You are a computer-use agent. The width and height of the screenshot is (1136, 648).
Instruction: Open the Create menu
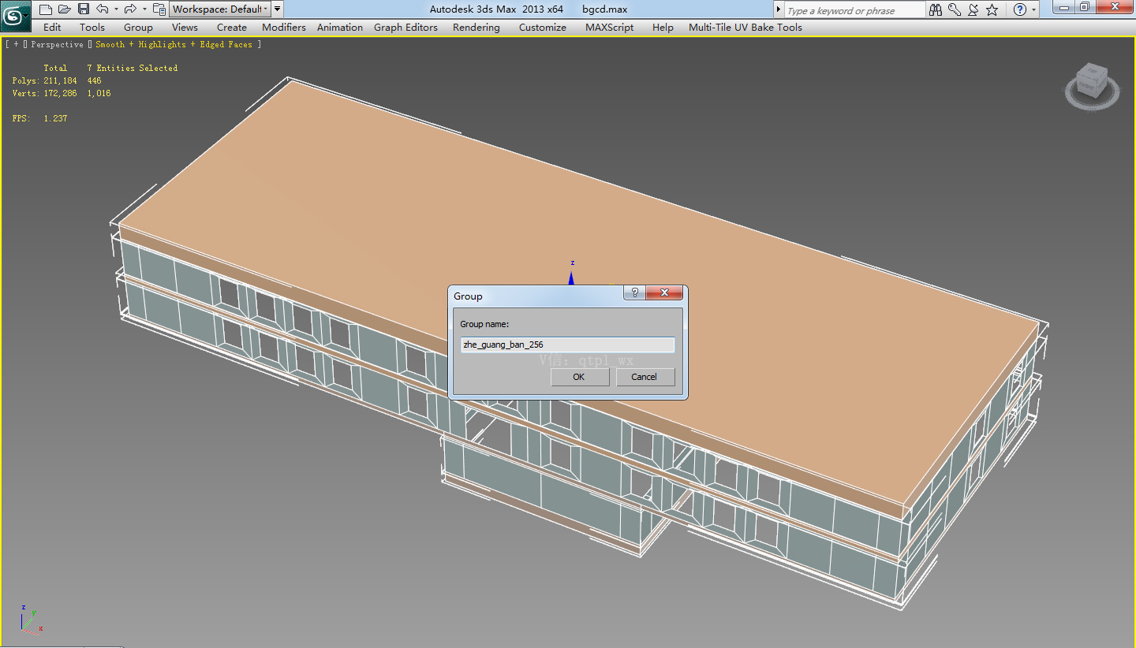click(232, 27)
